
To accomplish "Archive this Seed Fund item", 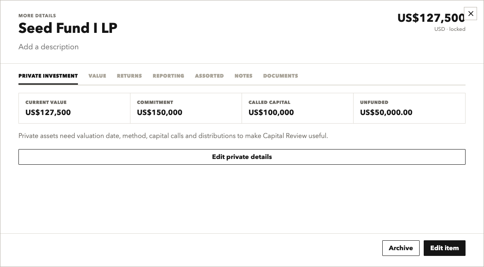I will coord(401,248).
